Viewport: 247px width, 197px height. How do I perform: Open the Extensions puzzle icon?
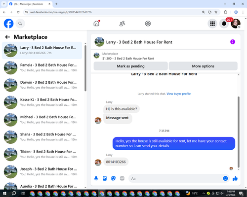point(226,12)
